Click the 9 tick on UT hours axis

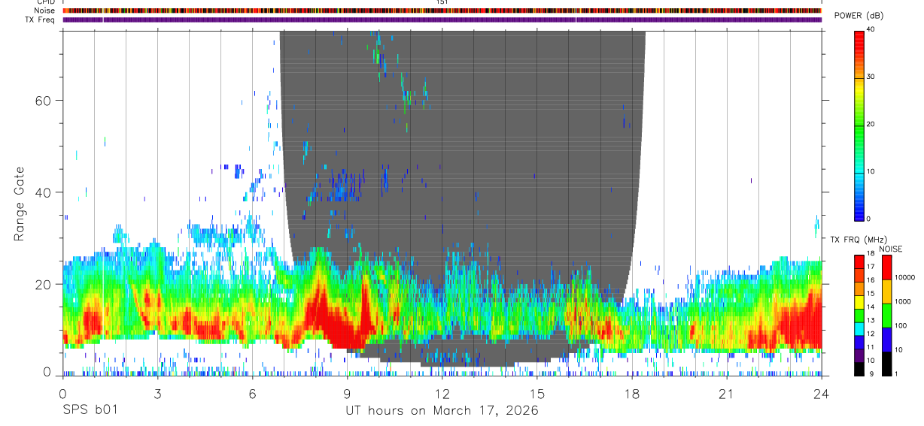coord(347,394)
